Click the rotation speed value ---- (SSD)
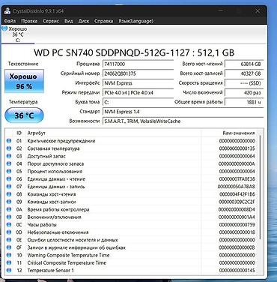Viewport: 277px width, 282px height. [x=244, y=83]
